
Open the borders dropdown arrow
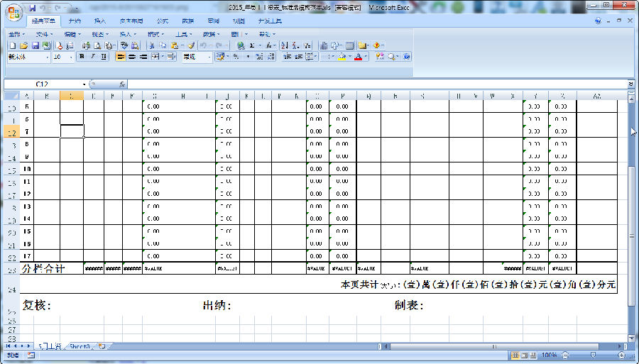(334, 57)
